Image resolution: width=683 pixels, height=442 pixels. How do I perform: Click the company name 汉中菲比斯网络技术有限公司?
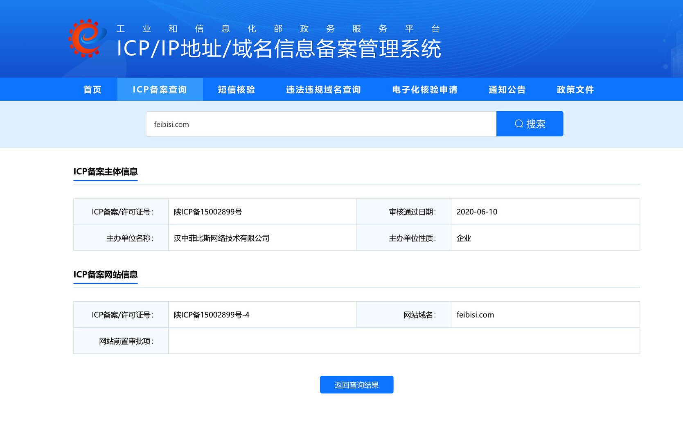pyautogui.click(x=221, y=238)
